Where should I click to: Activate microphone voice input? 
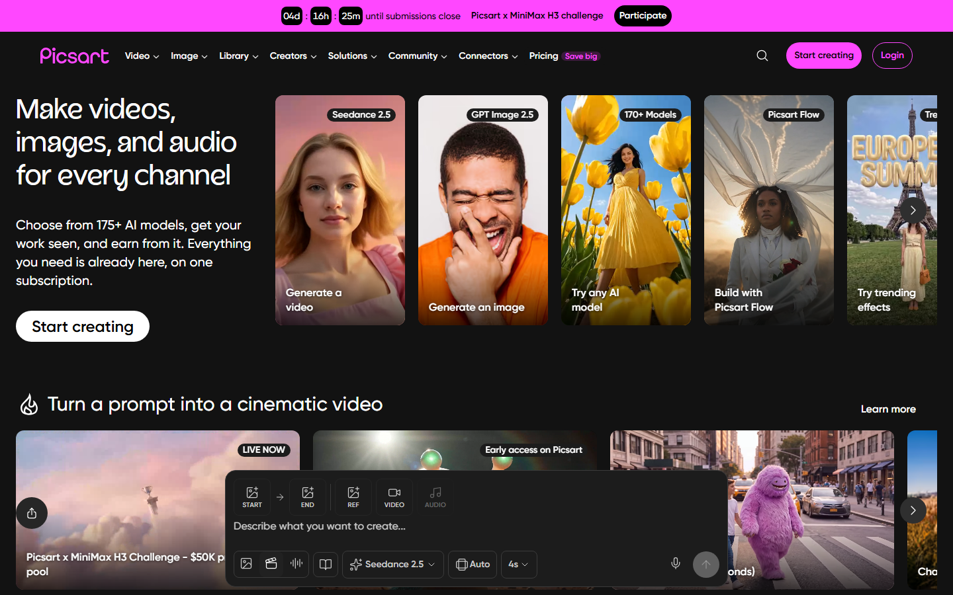point(676,563)
